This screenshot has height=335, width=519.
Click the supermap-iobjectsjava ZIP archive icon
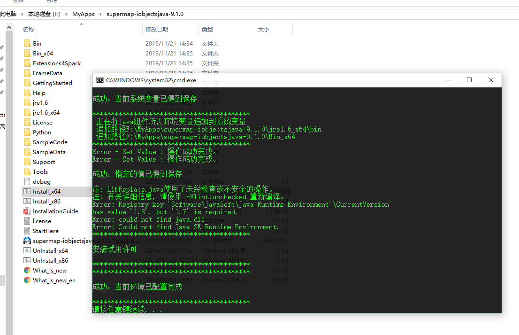[x=27, y=241]
